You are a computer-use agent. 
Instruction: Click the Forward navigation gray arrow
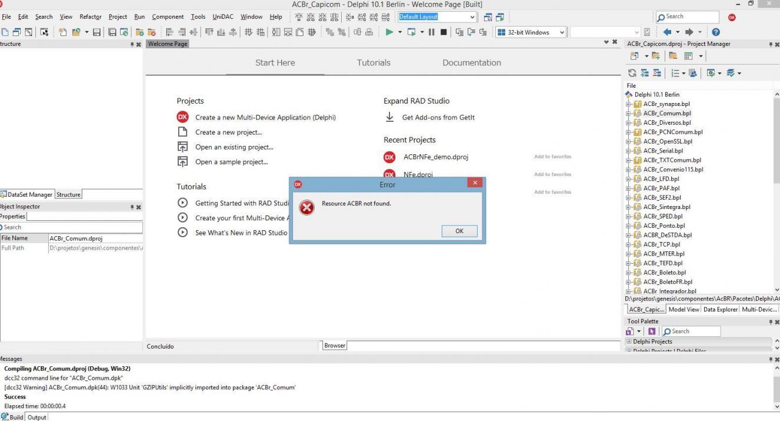[689, 32]
